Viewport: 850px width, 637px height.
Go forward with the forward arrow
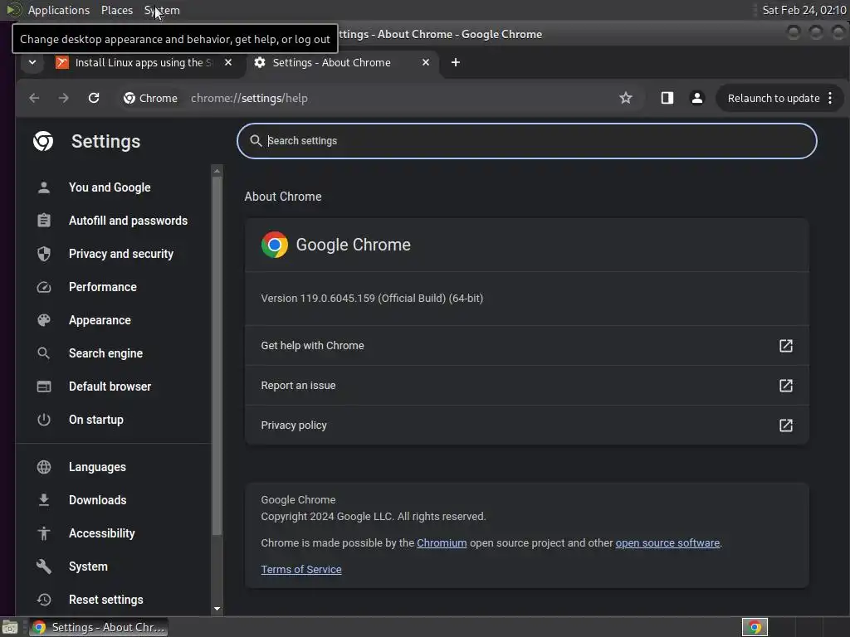[63, 98]
